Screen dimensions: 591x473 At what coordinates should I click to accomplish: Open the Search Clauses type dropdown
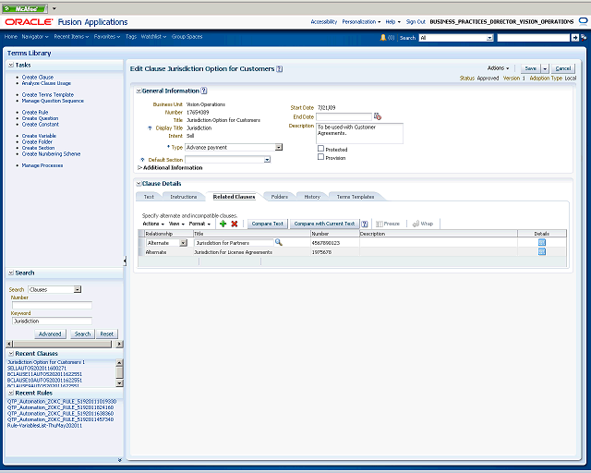tap(78, 289)
